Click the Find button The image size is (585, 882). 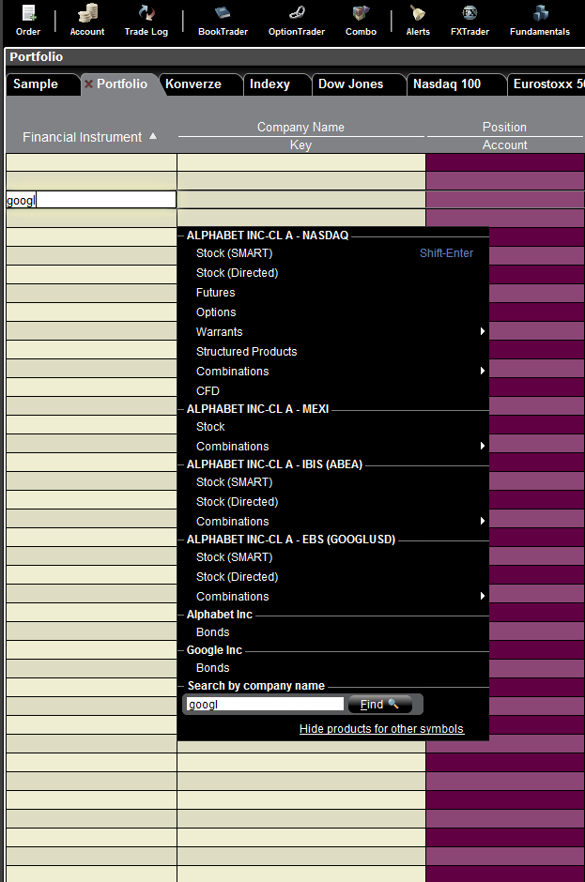[380, 705]
